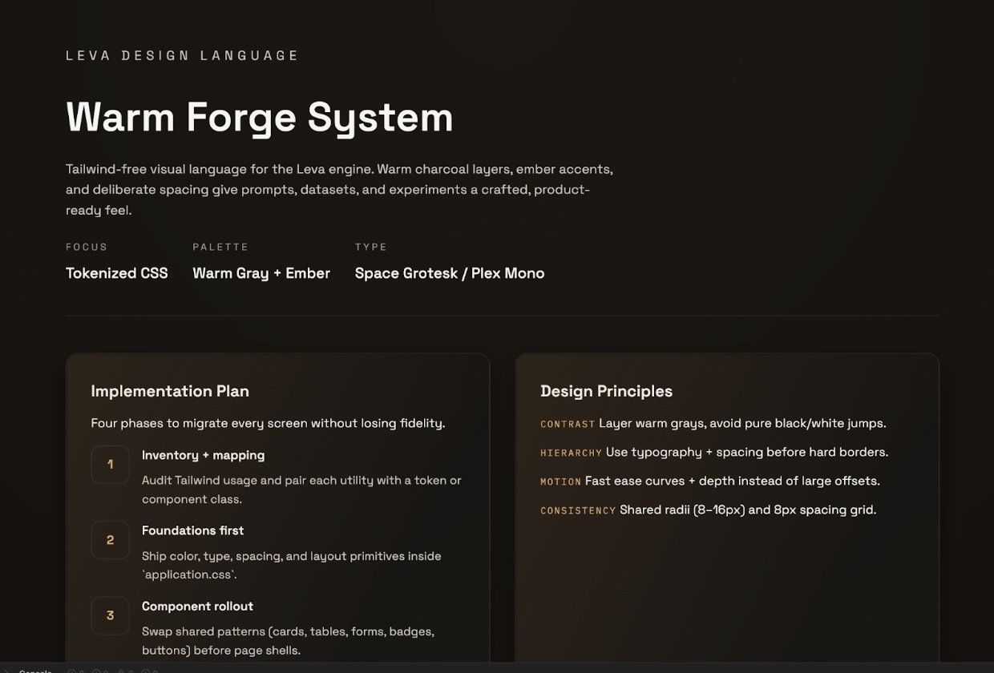Viewport: 994px width, 673px height.
Task: Click the MOTION principle tag
Action: click(560, 482)
